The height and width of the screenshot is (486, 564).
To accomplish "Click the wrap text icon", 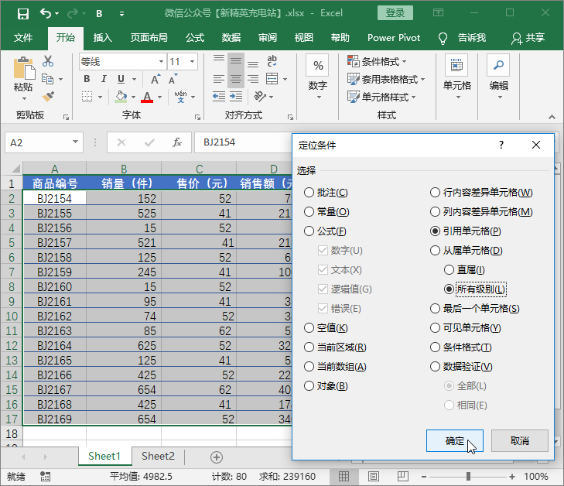I will tap(272, 61).
